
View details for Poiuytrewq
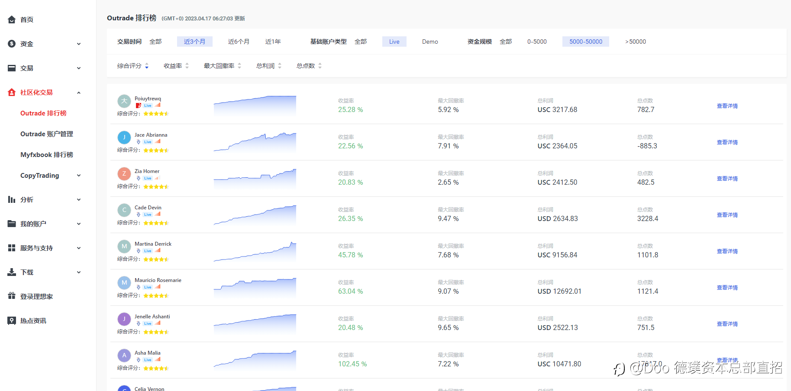coord(727,106)
